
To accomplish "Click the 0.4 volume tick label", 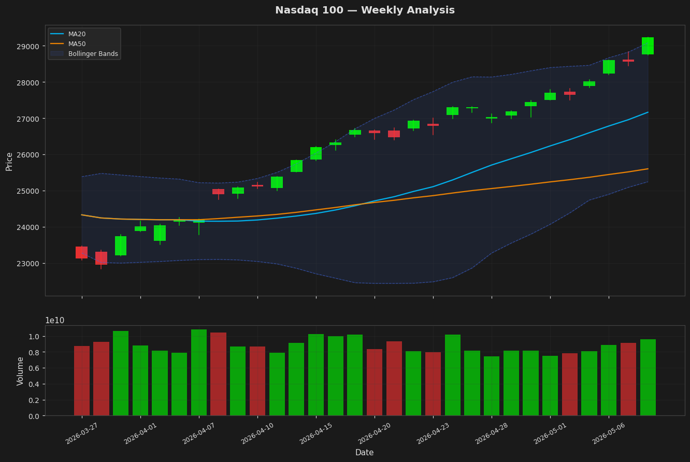I will pos(34,384).
